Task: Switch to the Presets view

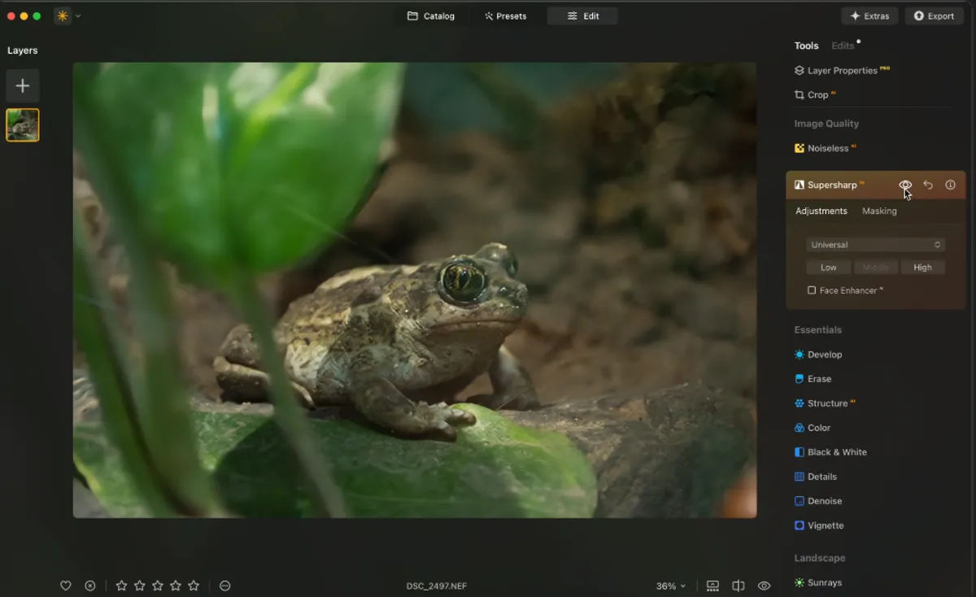Action: [x=506, y=15]
